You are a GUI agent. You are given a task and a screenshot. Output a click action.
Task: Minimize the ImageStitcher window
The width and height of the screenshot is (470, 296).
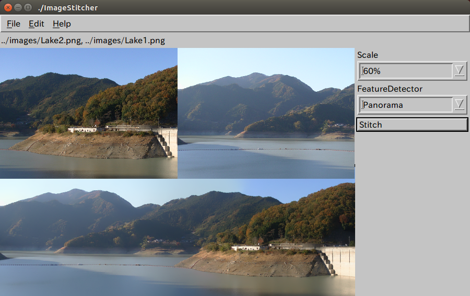click(18, 7)
